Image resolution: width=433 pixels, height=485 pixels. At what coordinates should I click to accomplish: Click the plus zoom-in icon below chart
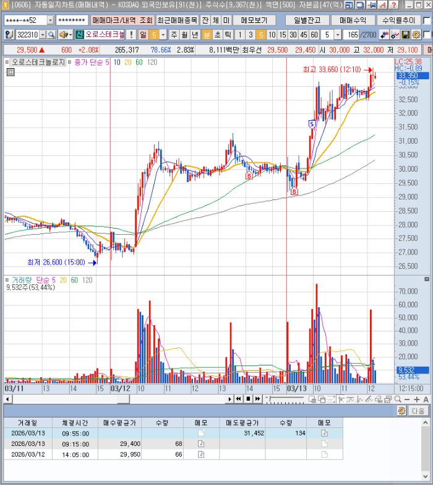[417, 400]
